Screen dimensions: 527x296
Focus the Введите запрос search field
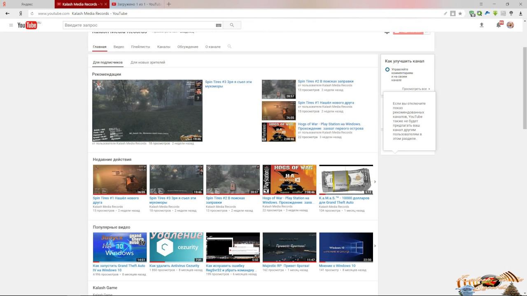click(139, 25)
